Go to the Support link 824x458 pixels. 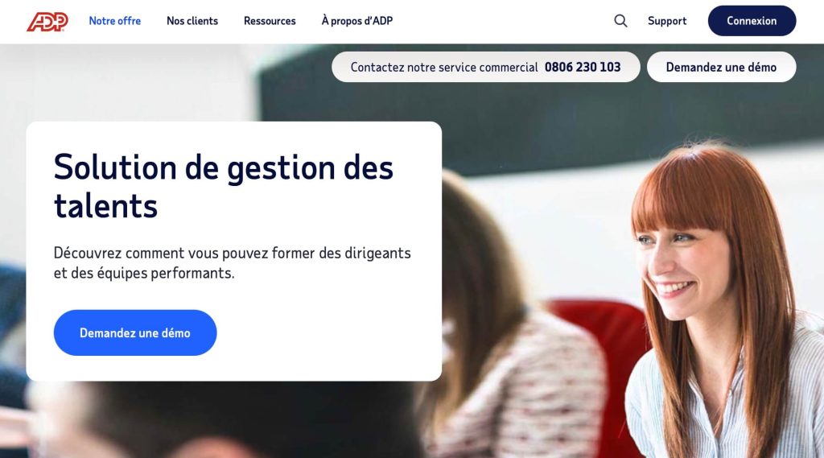point(667,21)
